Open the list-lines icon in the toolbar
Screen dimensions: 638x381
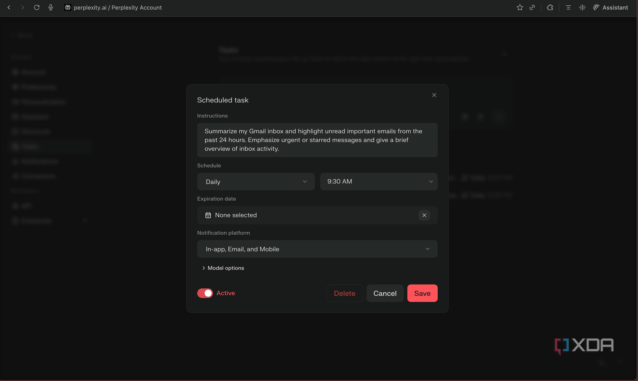[x=568, y=7]
